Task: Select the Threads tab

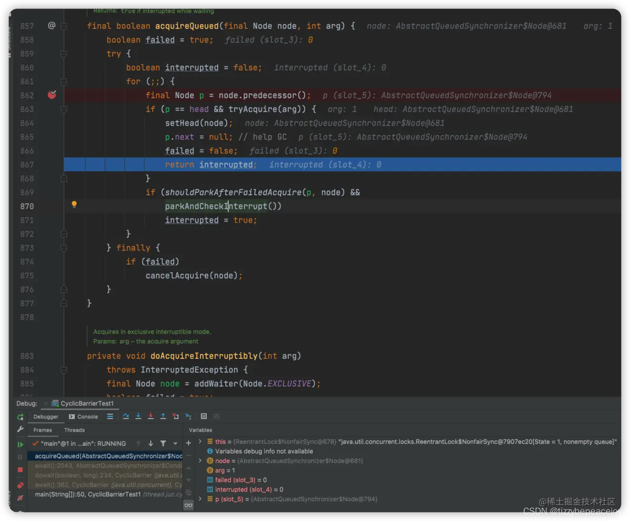Action: pos(74,430)
